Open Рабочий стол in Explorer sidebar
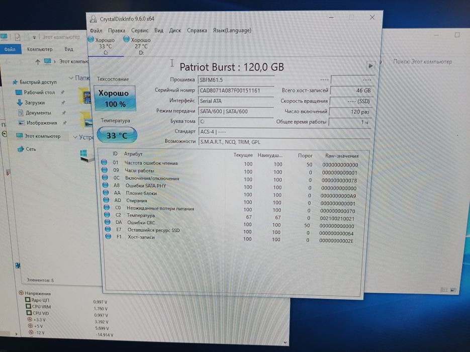The width and height of the screenshot is (470, 352). click(x=35, y=93)
